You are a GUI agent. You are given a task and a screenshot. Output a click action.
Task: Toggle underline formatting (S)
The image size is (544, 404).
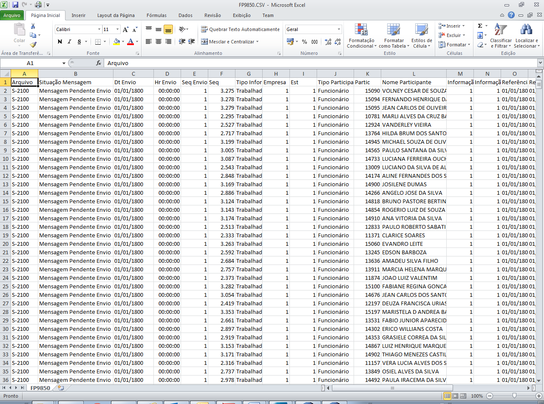(x=79, y=42)
